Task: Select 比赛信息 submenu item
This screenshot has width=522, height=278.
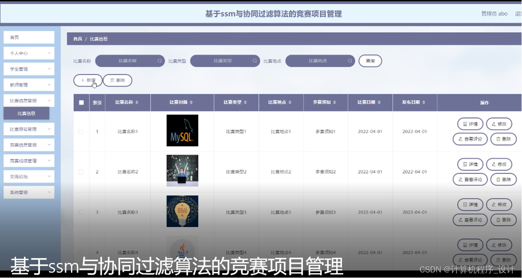Action: click(26, 113)
